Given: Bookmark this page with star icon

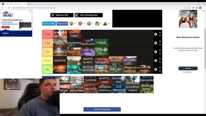Looking at the screenshot, I should point(189,8).
